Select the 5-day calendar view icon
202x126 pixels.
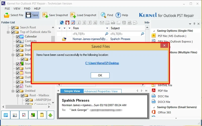point(84,23)
